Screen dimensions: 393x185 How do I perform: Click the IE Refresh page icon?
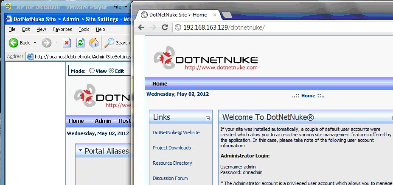tap(80, 43)
